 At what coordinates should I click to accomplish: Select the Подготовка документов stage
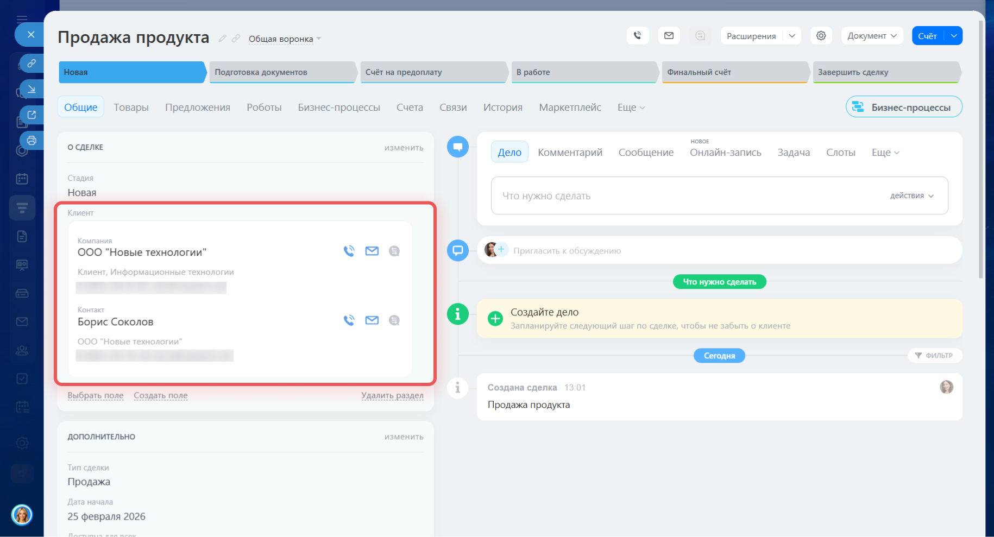pyautogui.click(x=282, y=72)
